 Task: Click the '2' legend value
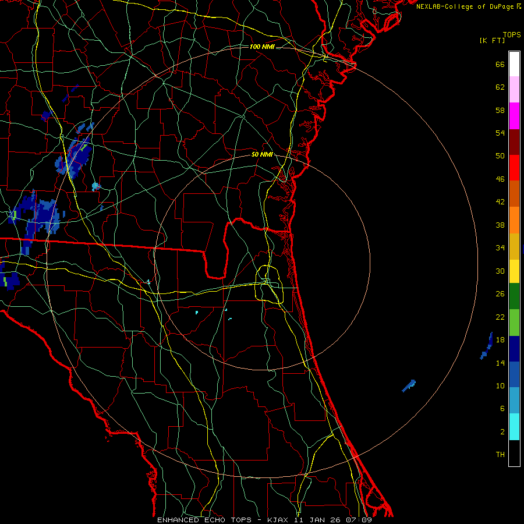[502, 432]
